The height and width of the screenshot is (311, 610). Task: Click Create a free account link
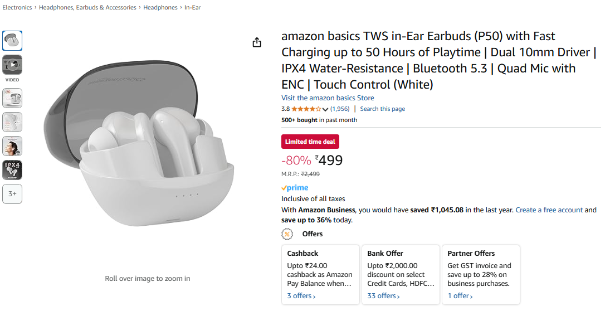coord(549,210)
